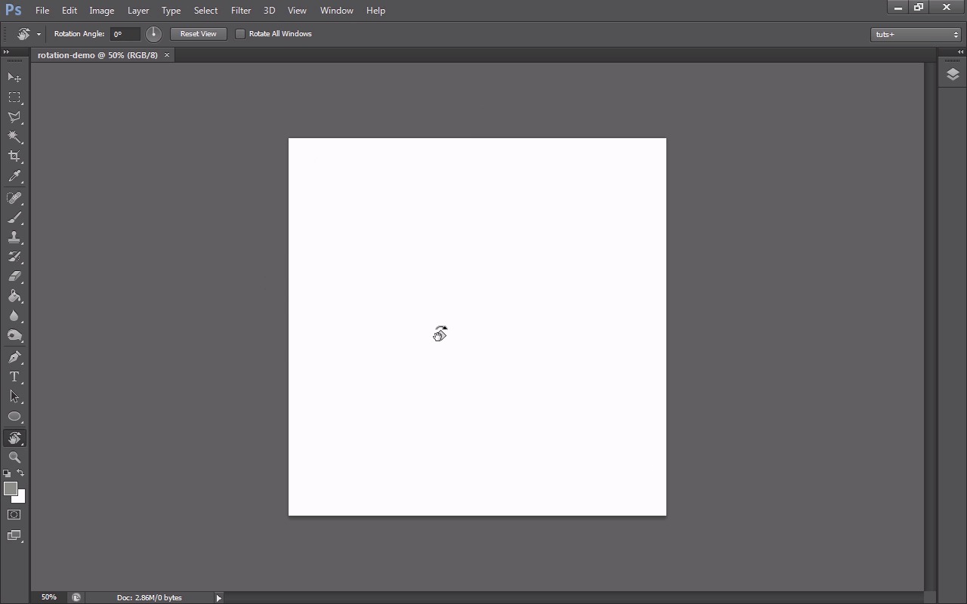Open the File menu
967x604 pixels.
42,11
